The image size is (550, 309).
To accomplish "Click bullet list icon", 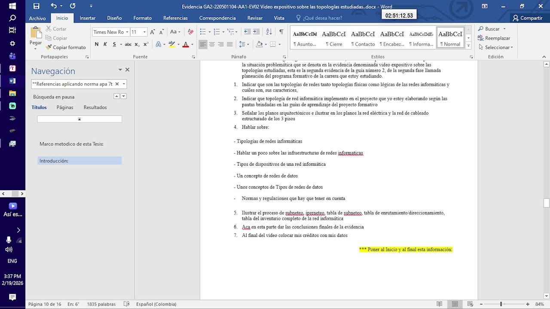I will pos(203,32).
